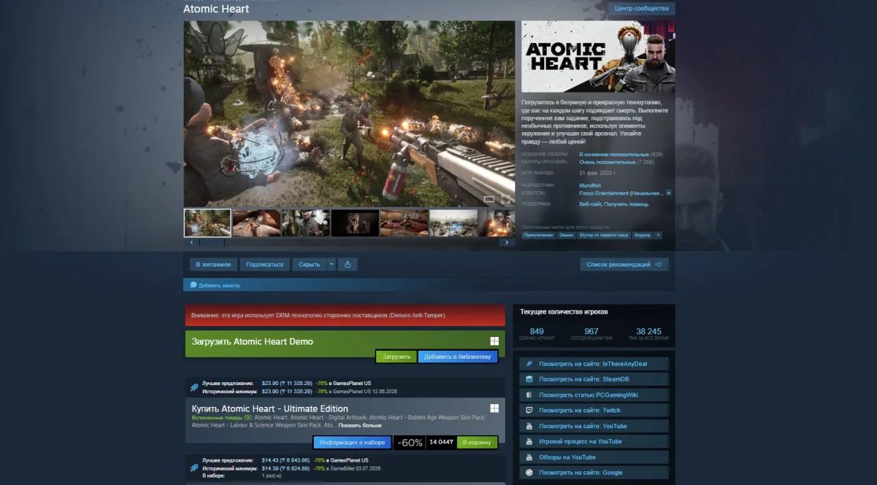Click the screenshot strip scrollbar handle

point(211,242)
